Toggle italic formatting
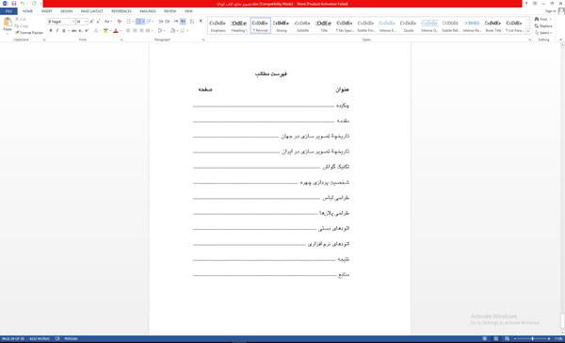The image size is (565, 343). coord(57,31)
